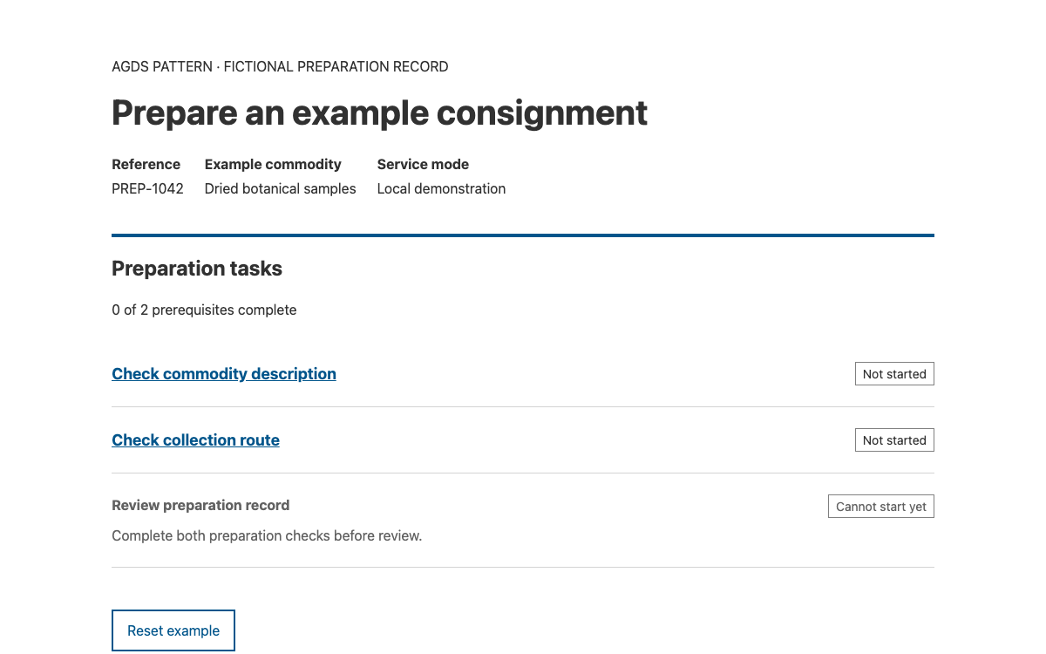Click the thick blue divider line
1046x654 pixels.
coord(523,235)
